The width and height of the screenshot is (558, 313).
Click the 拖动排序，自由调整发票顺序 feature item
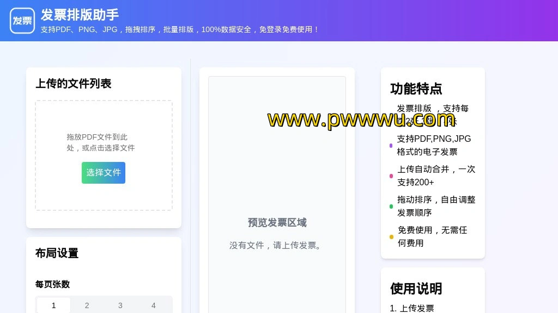(x=433, y=206)
